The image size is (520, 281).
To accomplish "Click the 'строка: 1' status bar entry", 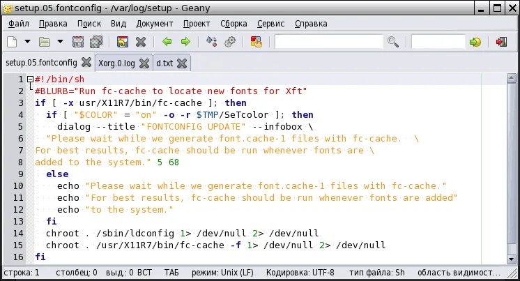I will coord(21,273).
